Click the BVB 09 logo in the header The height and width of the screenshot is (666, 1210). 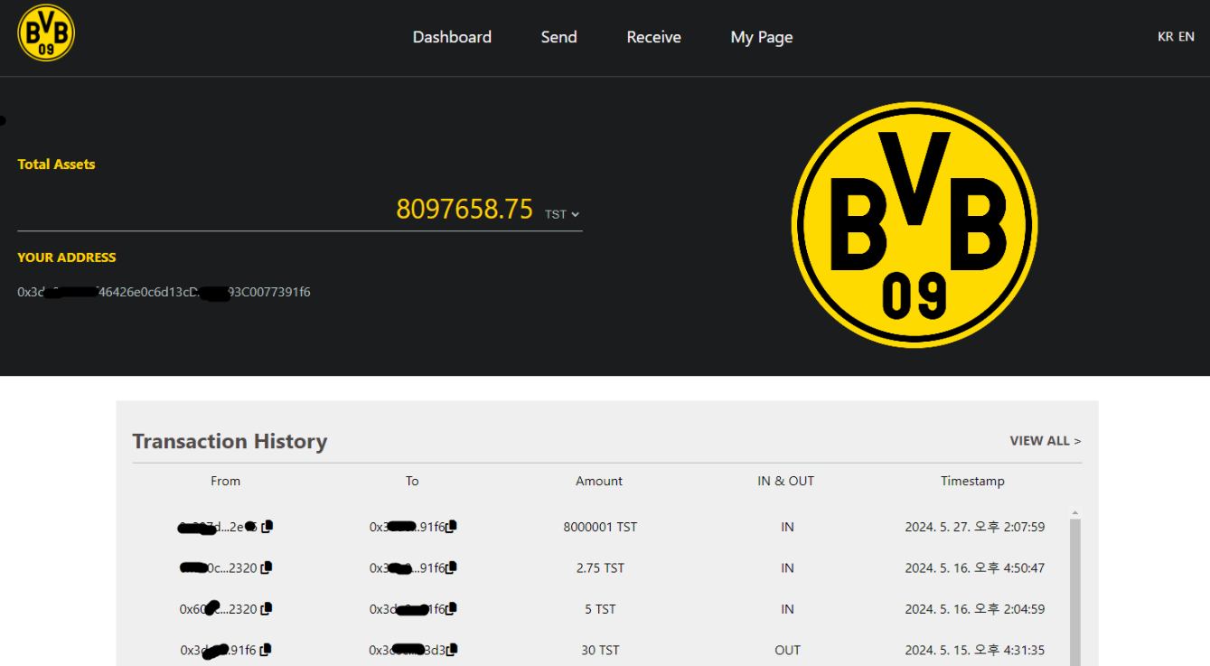click(46, 33)
